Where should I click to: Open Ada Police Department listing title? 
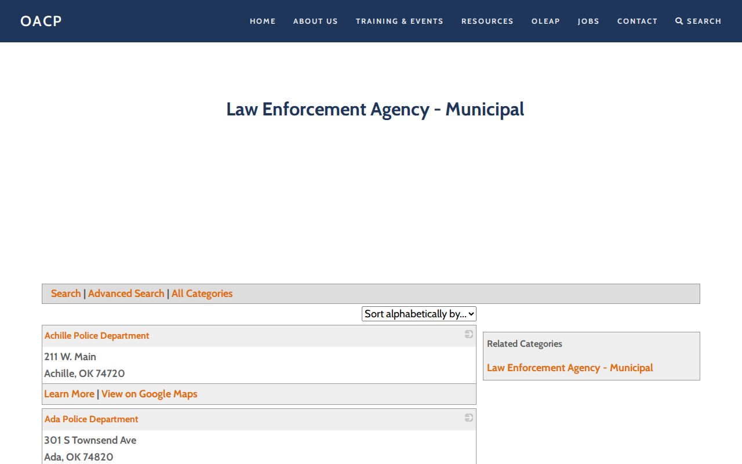[x=92, y=419]
